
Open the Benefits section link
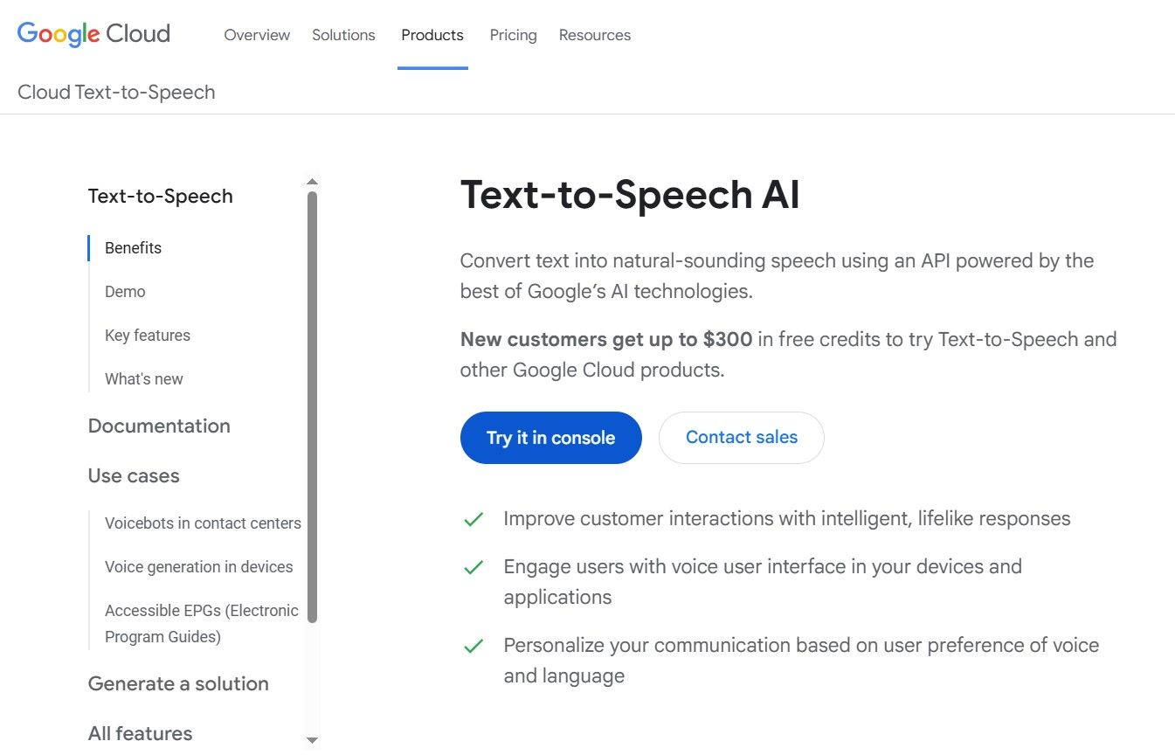point(133,247)
